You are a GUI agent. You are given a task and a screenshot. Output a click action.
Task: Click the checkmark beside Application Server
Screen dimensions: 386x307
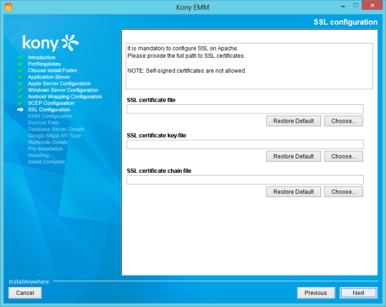20,77
